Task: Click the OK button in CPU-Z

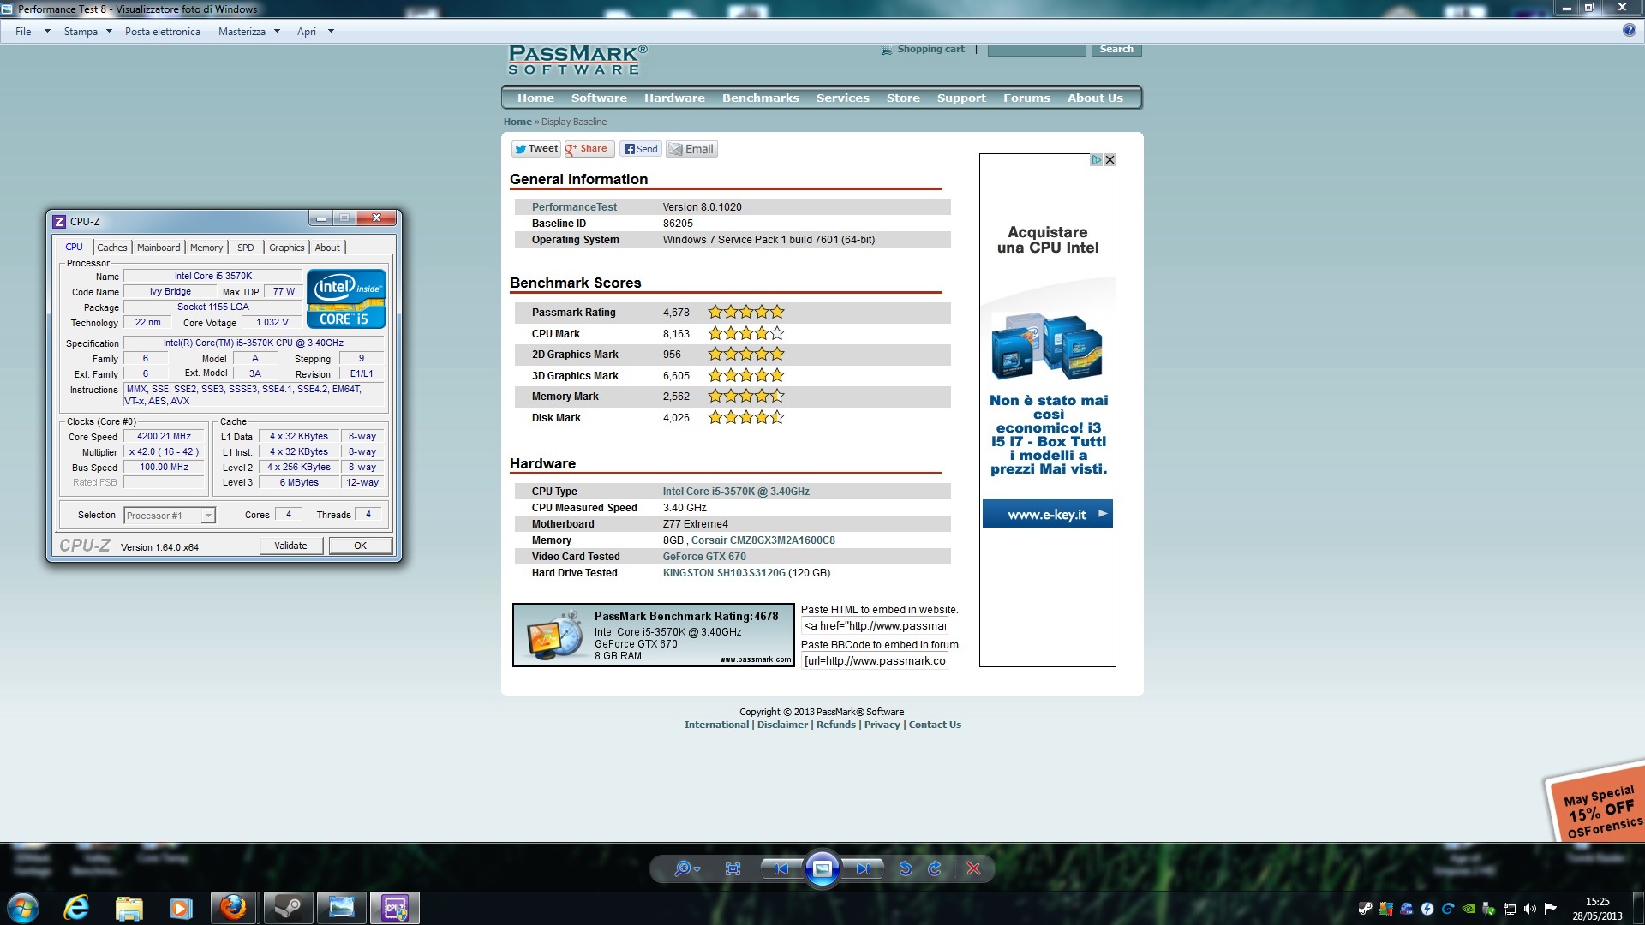Action: pos(361,546)
